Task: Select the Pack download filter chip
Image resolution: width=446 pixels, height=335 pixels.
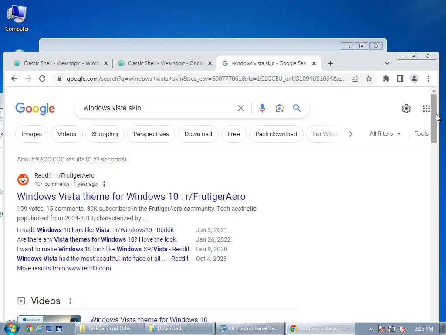Action: pyautogui.click(x=276, y=134)
